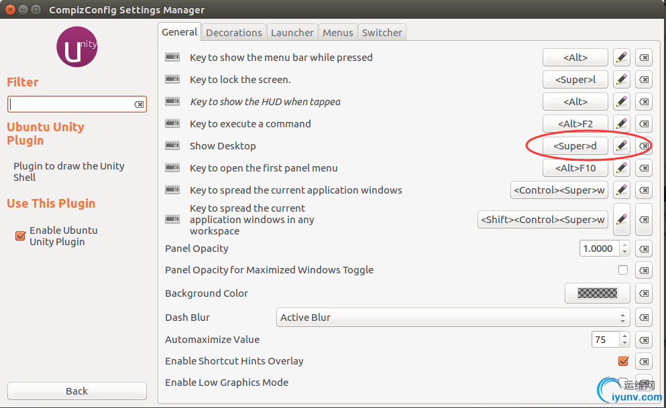Reset the execute a command key
The width and height of the screenshot is (666, 408).
point(644,123)
